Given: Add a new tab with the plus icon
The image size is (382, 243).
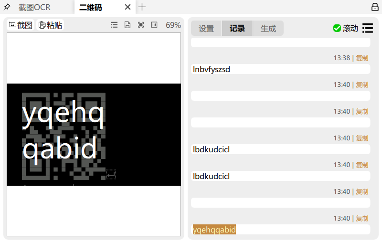Looking at the screenshot, I should pyautogui.click(x=142, y=7).
